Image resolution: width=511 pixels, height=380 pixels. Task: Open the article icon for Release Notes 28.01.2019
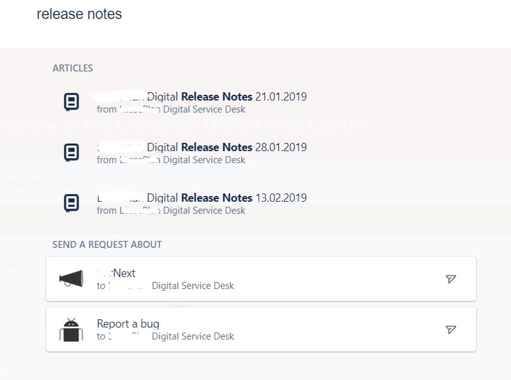(71, 152)
